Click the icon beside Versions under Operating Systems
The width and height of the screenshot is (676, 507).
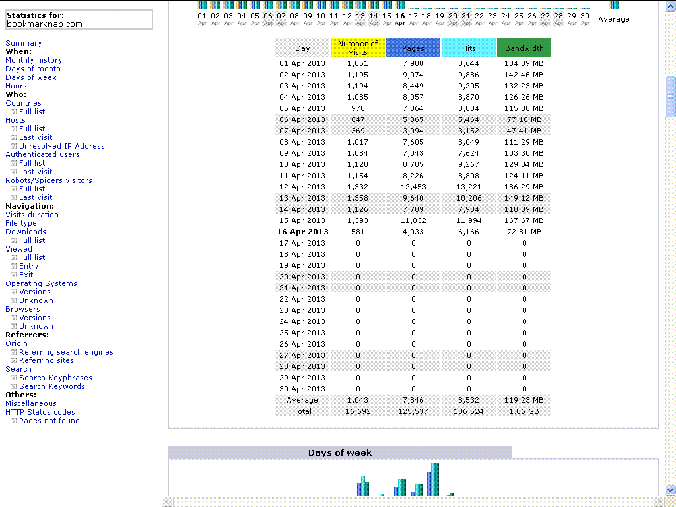pyautogui.click(x=13, y=292)
